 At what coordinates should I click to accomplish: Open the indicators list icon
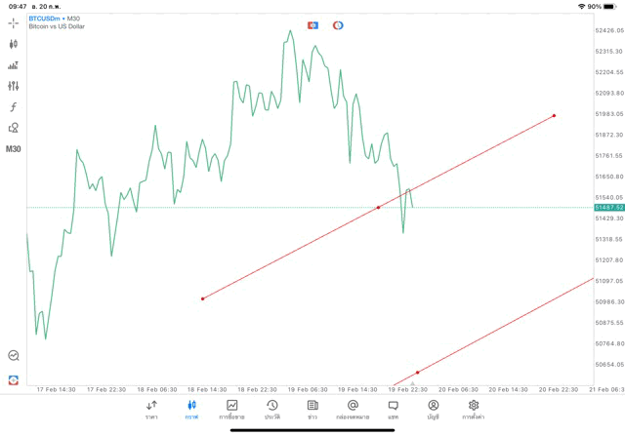(x=14, y=65)
